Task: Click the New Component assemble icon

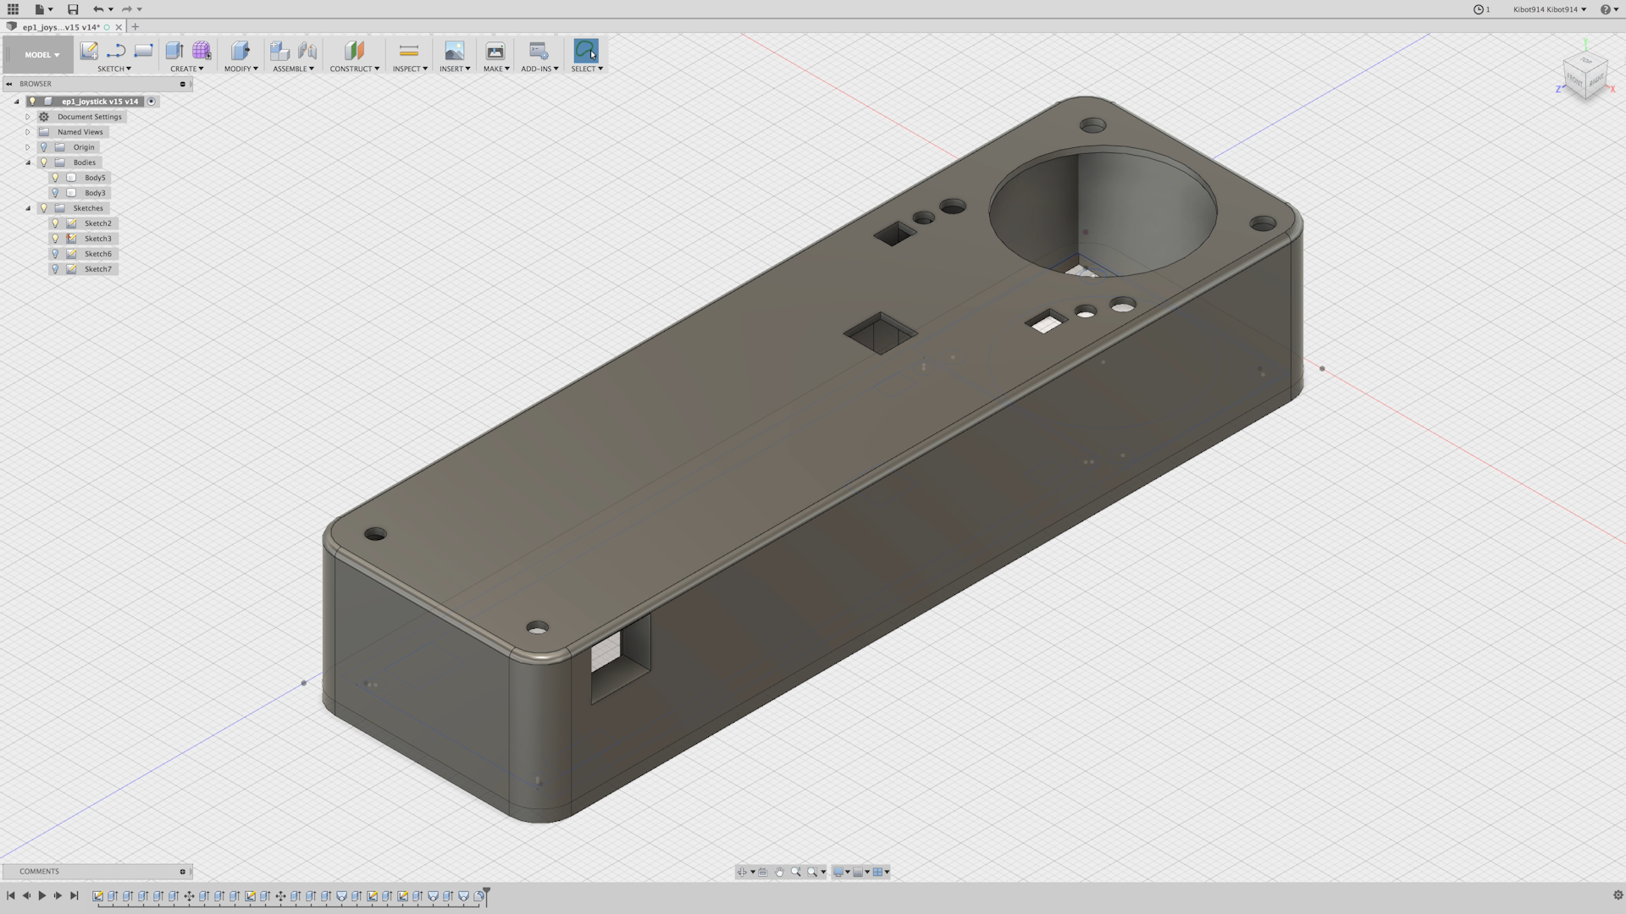Action: pos(279,51)
